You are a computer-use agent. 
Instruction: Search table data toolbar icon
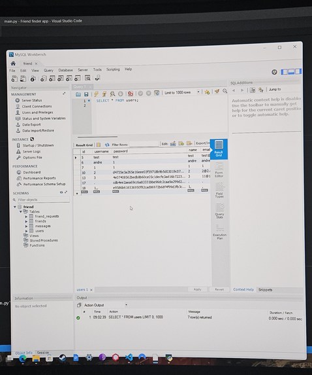87,78
